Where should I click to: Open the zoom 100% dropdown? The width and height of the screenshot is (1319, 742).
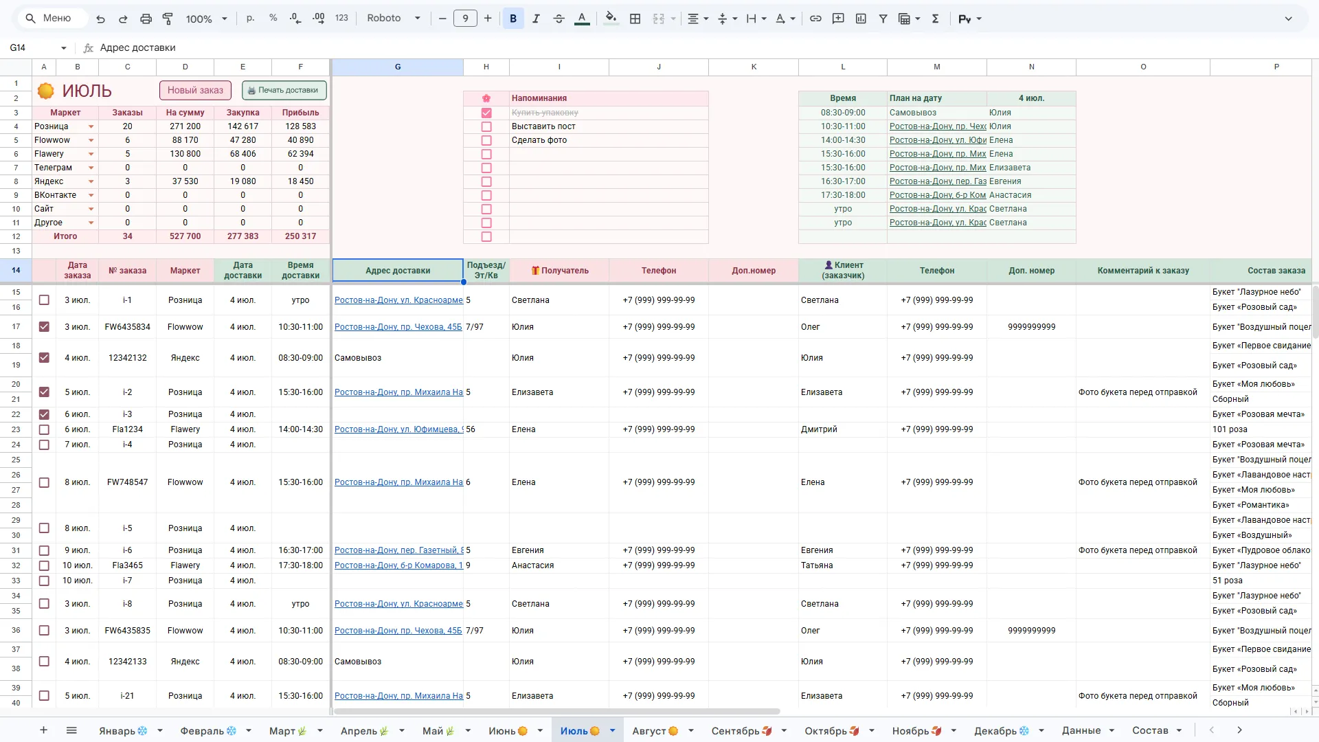[206, 19]
